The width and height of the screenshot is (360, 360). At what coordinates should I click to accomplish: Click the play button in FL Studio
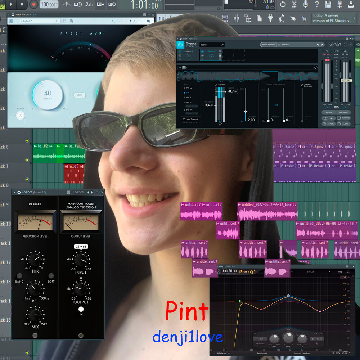pos(12,4)
